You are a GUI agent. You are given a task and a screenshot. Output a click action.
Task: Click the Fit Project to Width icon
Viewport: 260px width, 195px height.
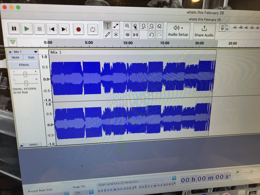(152, 26)
